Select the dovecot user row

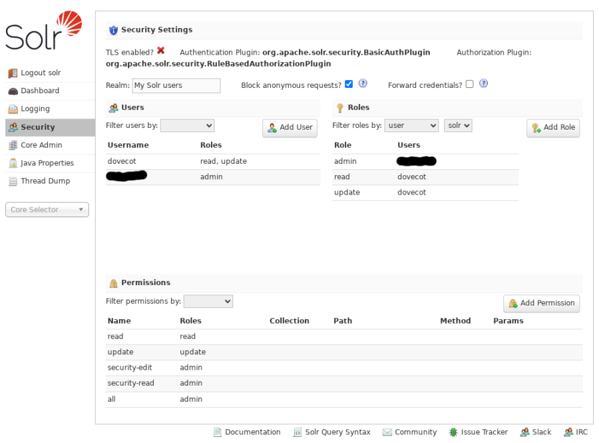[x=213, y=162]
